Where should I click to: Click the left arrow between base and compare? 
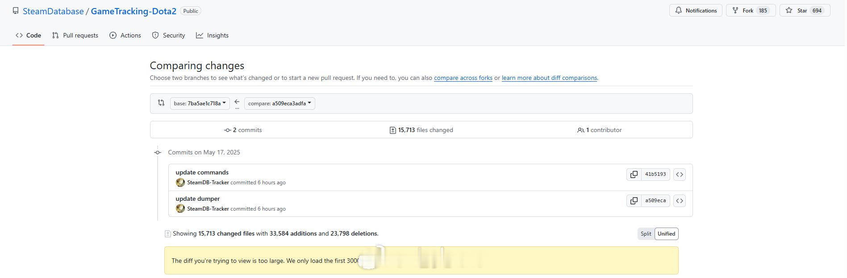tap(237, 102)
